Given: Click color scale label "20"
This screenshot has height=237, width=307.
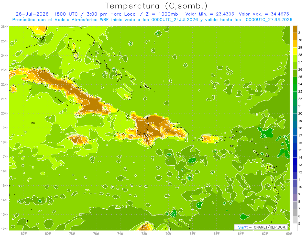Looking at the screenshot, I should tap(300, 114).
